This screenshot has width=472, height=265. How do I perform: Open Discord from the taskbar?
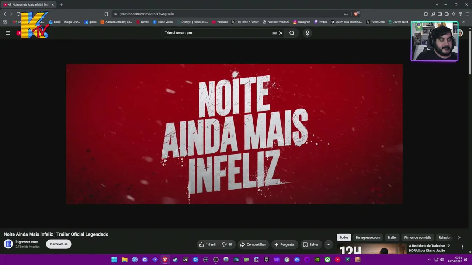(145, 260)
